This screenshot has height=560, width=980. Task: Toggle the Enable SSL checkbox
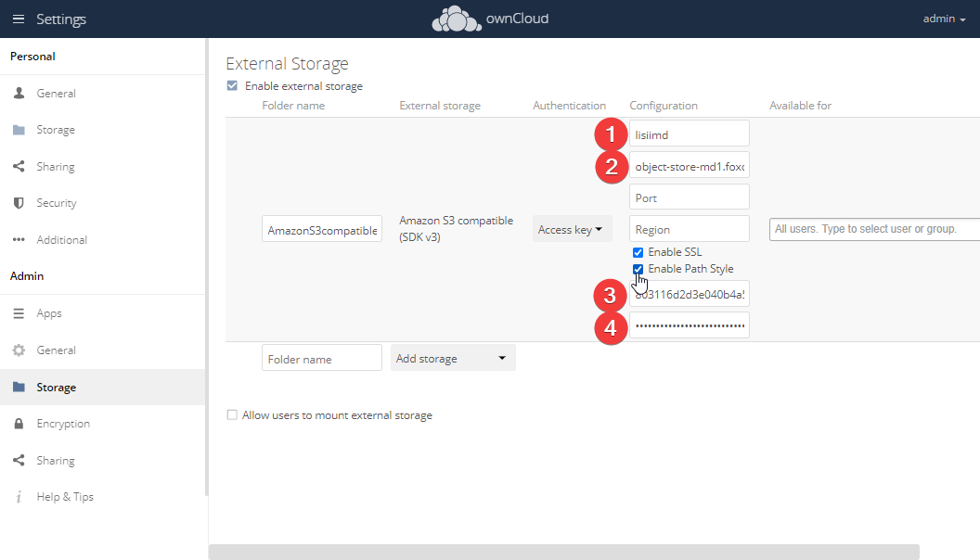(x=638, y=252)
